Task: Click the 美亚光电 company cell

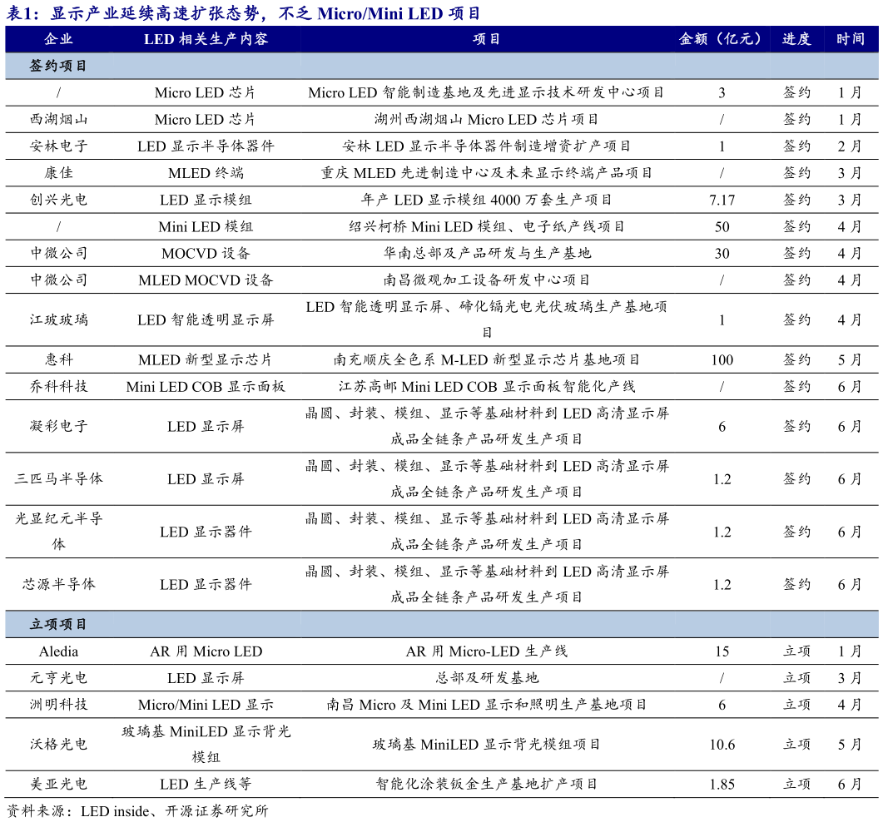Action: coord(58,785)
